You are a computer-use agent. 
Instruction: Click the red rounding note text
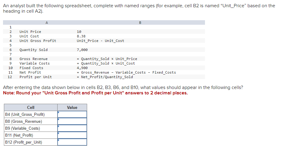coord(95,93)
